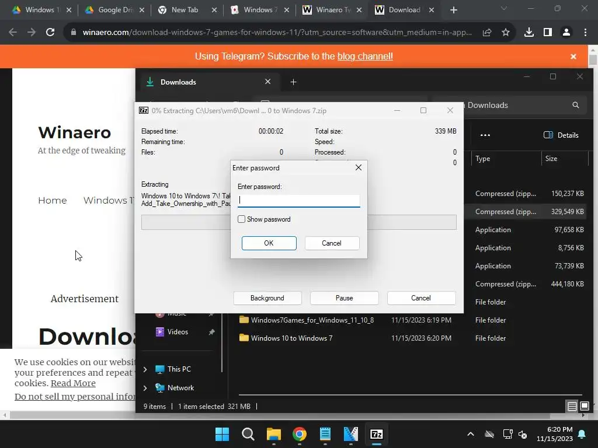Toggle Chrome side panel icon

coord(548,33)
